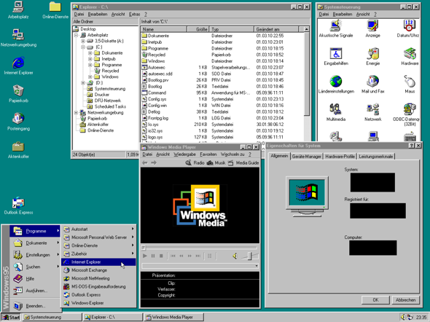Expand the Dokumente Start menu submenu
Viewport: 430px width, 322px height.
[x=35, y=243]
